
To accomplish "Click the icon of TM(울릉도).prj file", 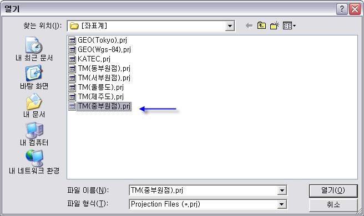I will [x=72, y=88].
